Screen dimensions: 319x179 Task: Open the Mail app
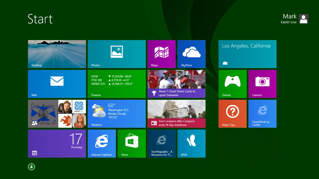pos(57,84)
